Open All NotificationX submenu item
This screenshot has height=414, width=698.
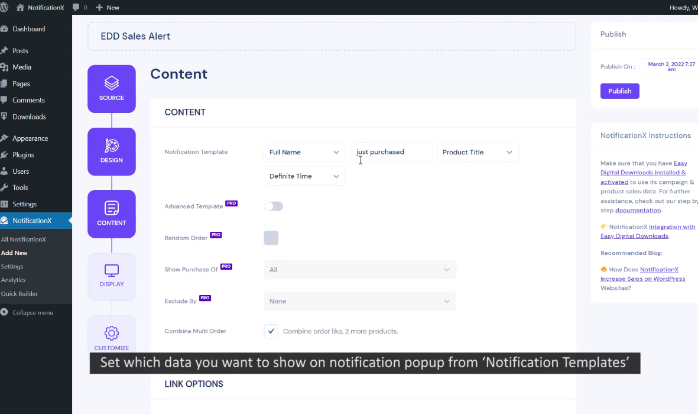tap(24, 240)
